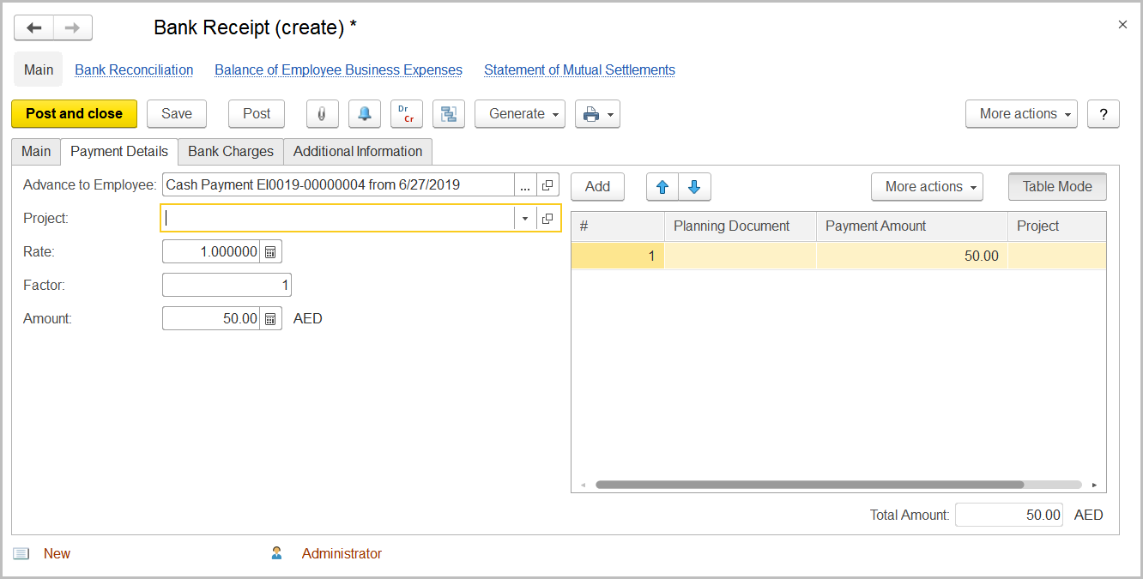Move the selected row down with blue arrow
The height and width of the screenshot is (579, 1143).
[x=694, y=186]
